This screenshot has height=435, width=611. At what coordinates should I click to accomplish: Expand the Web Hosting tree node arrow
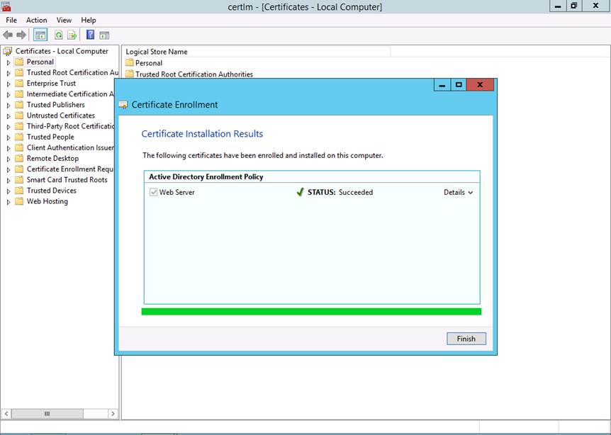[9, 202]
